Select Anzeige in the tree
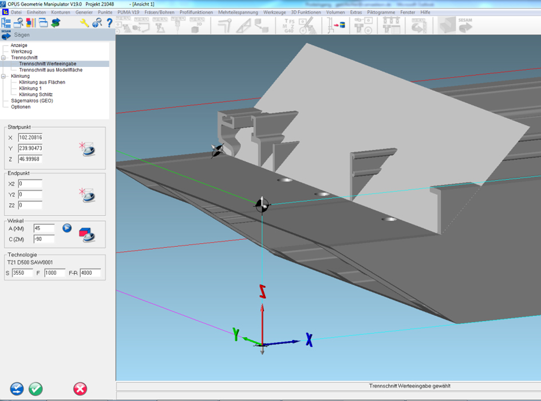541x401 pixels. [x=19, y=45]
